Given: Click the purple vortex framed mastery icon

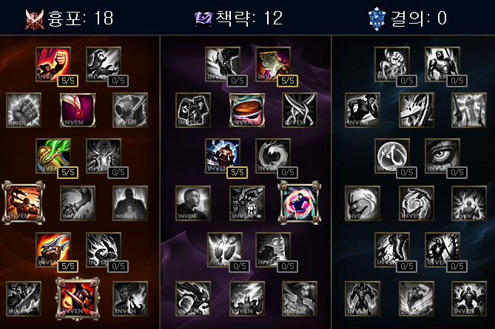Looking at the screenshot, I should coord(299,203).
